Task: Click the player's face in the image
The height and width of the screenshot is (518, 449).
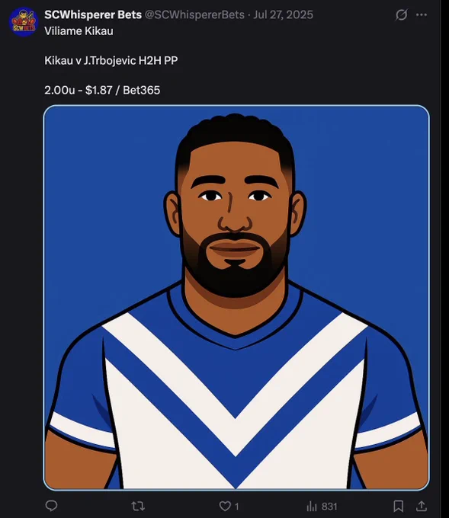Action: [235, 215]
